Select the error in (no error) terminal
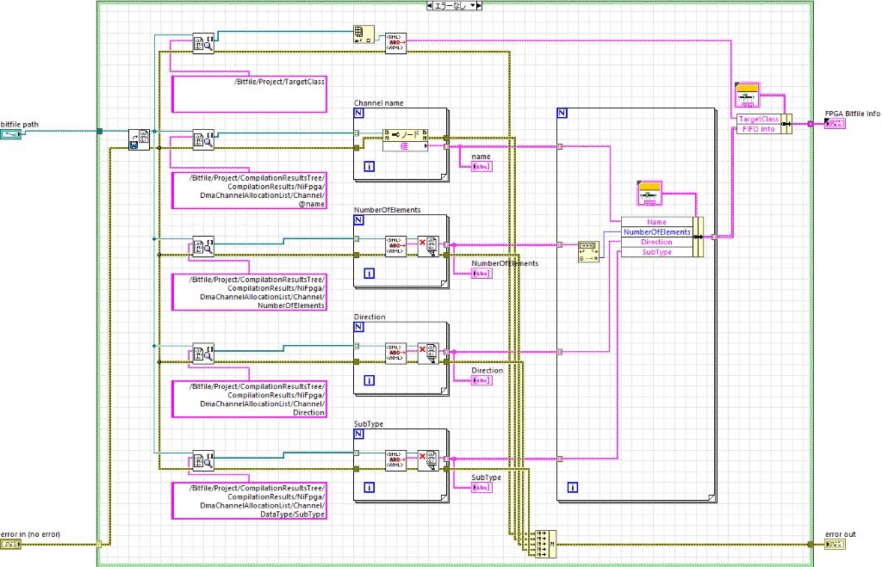This screenshot has height=567, width=882. 10,544
